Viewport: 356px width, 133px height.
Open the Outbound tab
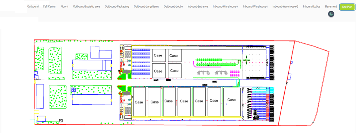(x=33, y=7)
